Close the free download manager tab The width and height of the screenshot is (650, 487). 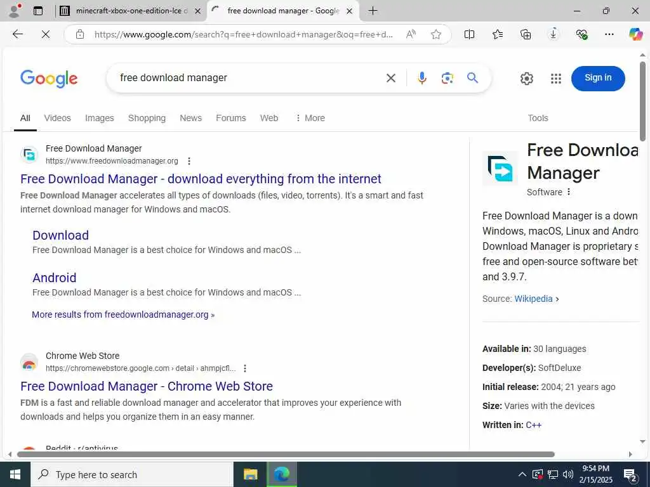[350, 11]
